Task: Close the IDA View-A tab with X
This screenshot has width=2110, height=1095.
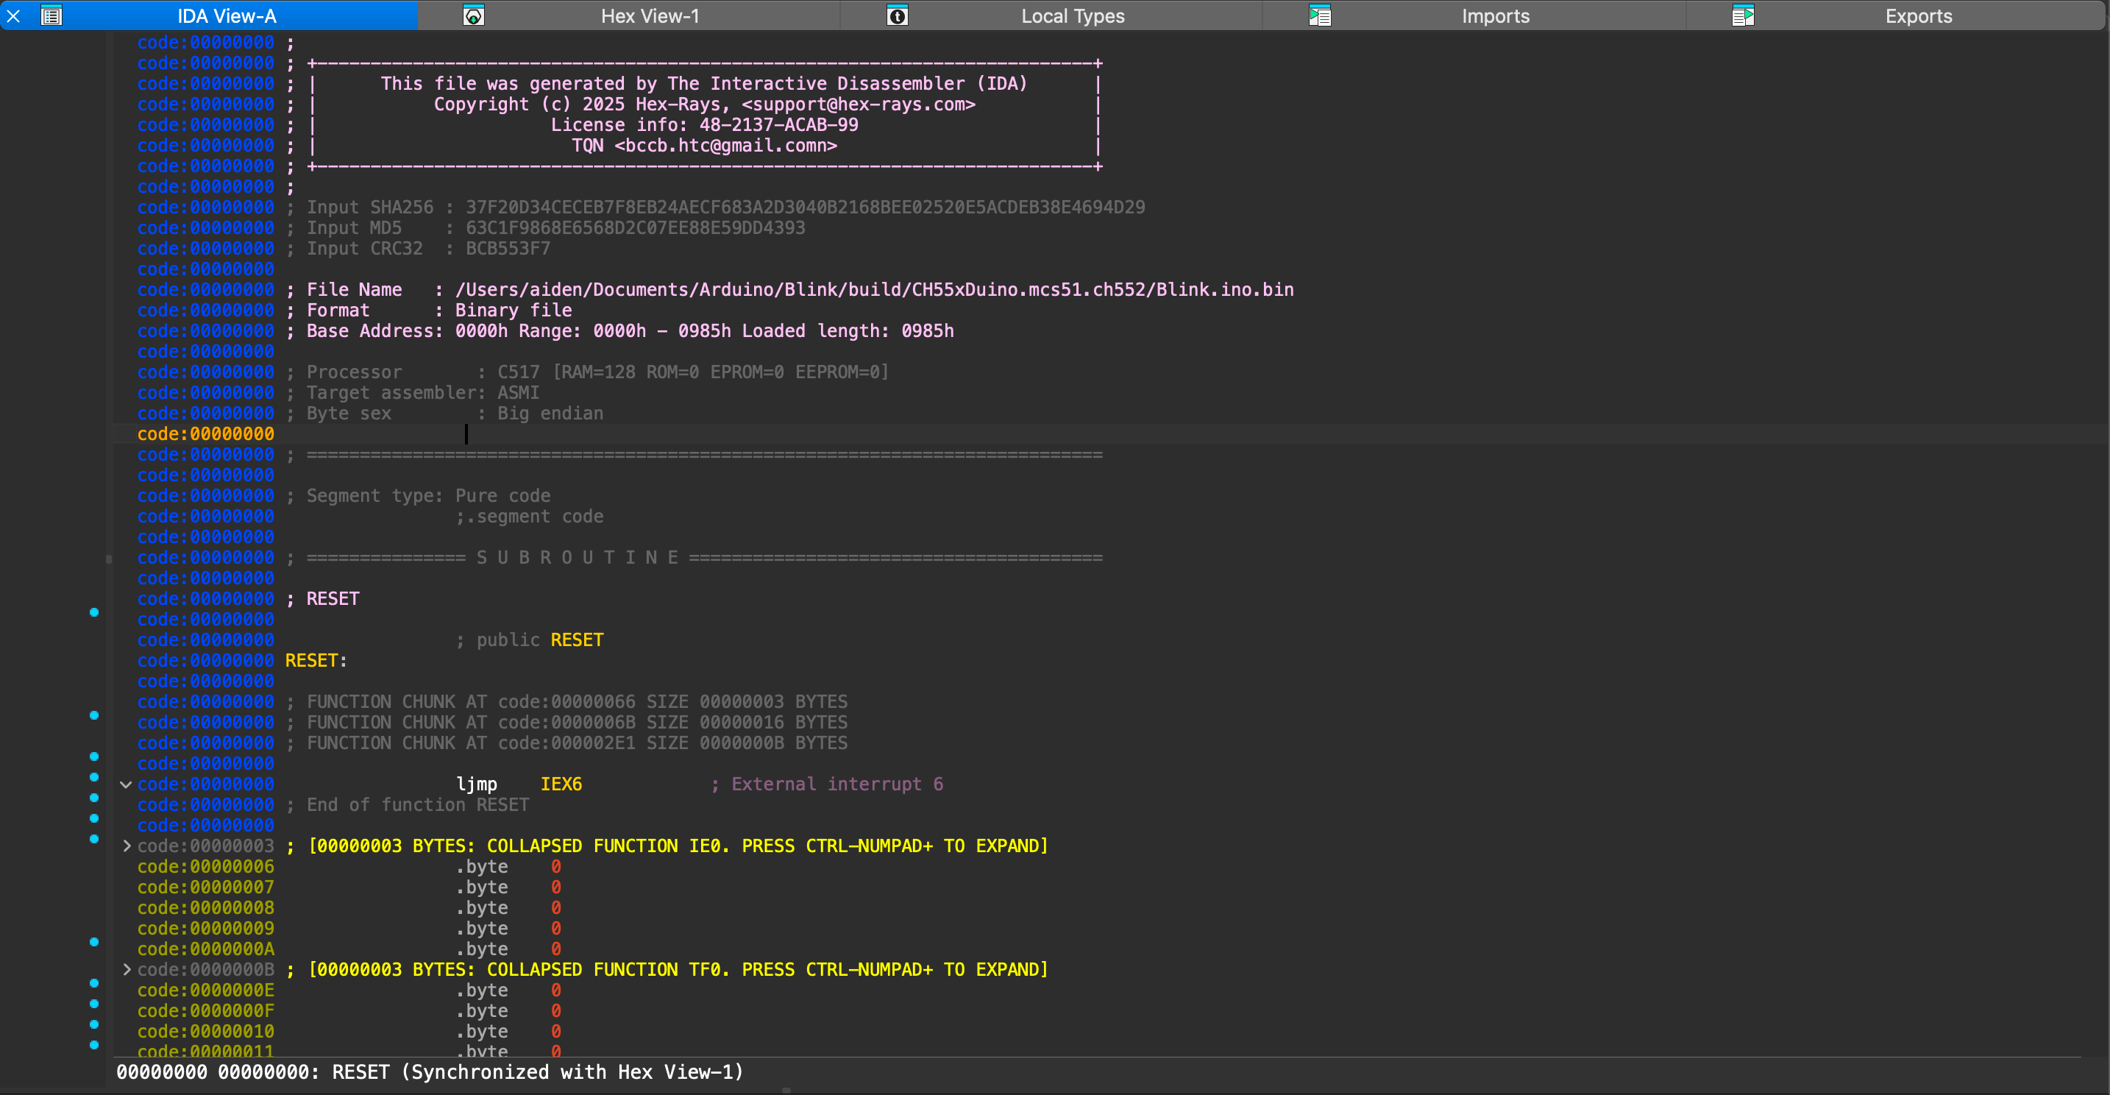Action: [x=14, y=15]
